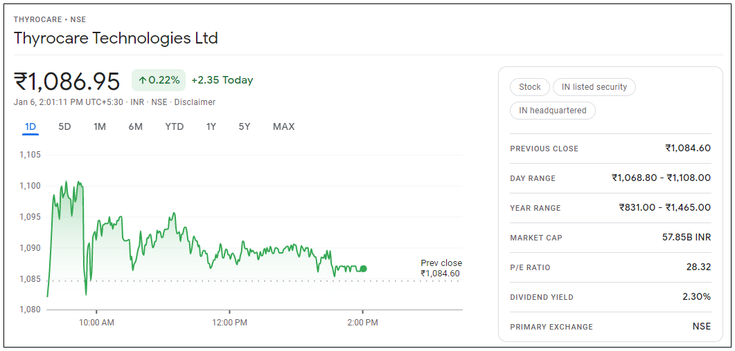Click the 12:00 PM axis label
Image resolution: width=735 pixels, height=351 pixels.
(230, 323)
